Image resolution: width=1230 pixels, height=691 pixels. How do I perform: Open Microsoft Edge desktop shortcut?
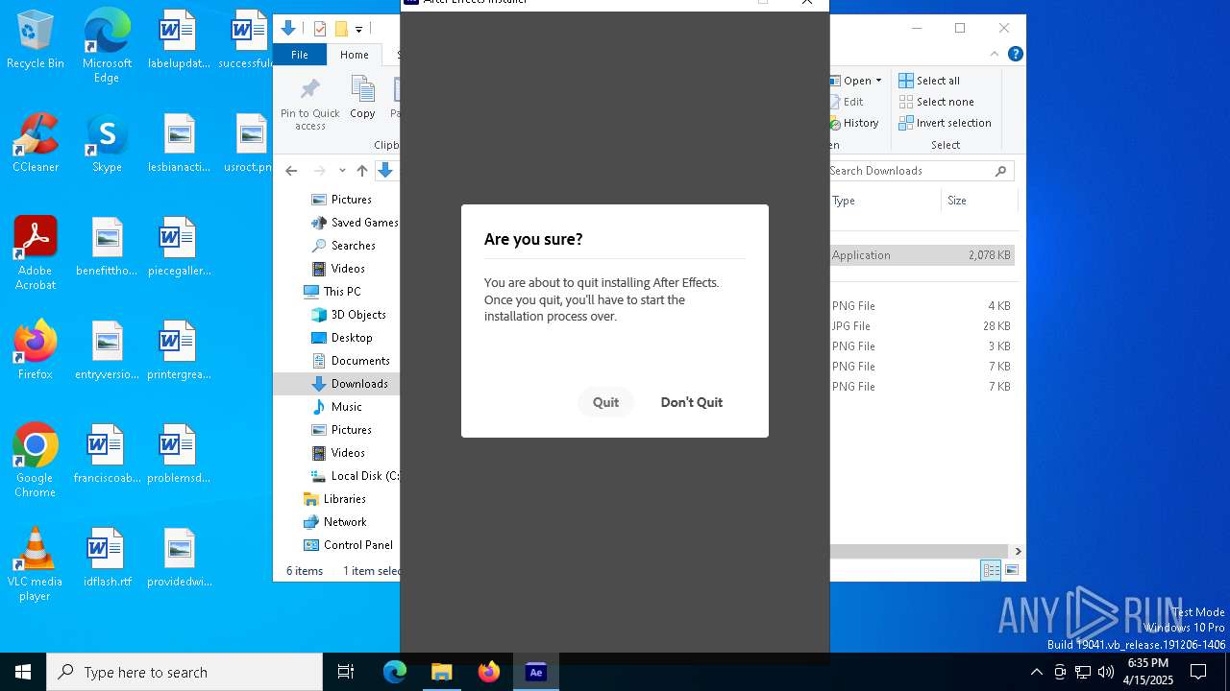point(107,46)
